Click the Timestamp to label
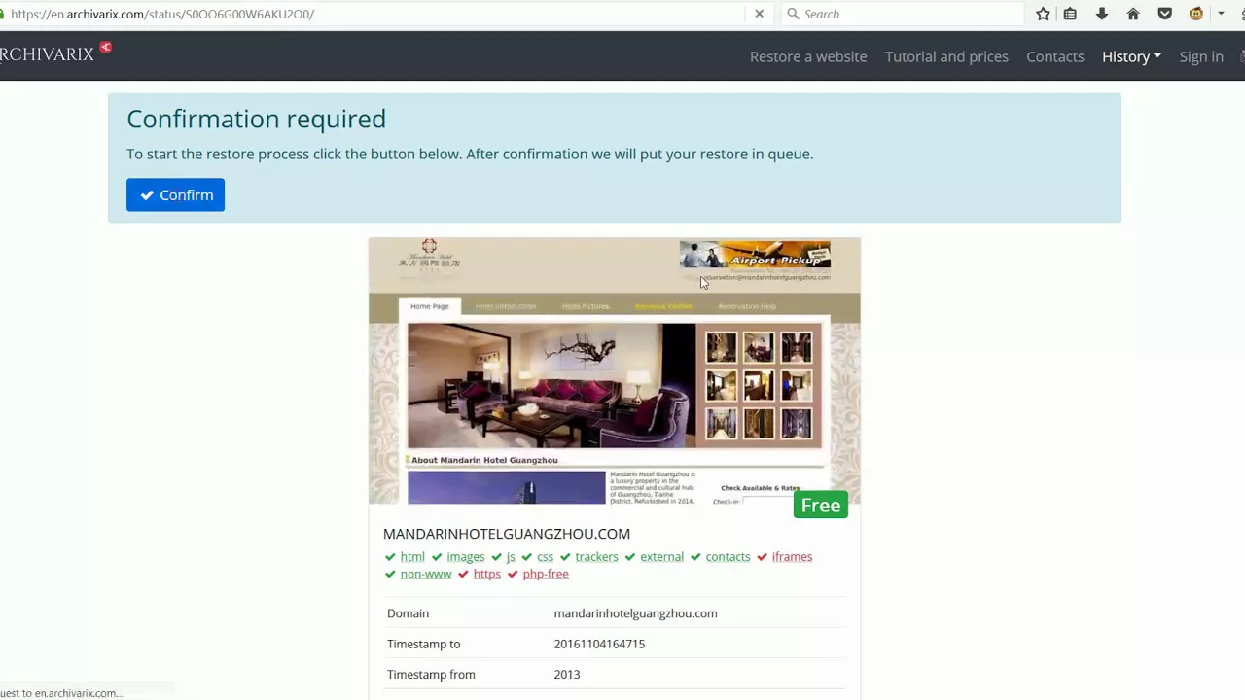Image resolution: width=1245 pixels, height=700 pixels. click(423, 644)
